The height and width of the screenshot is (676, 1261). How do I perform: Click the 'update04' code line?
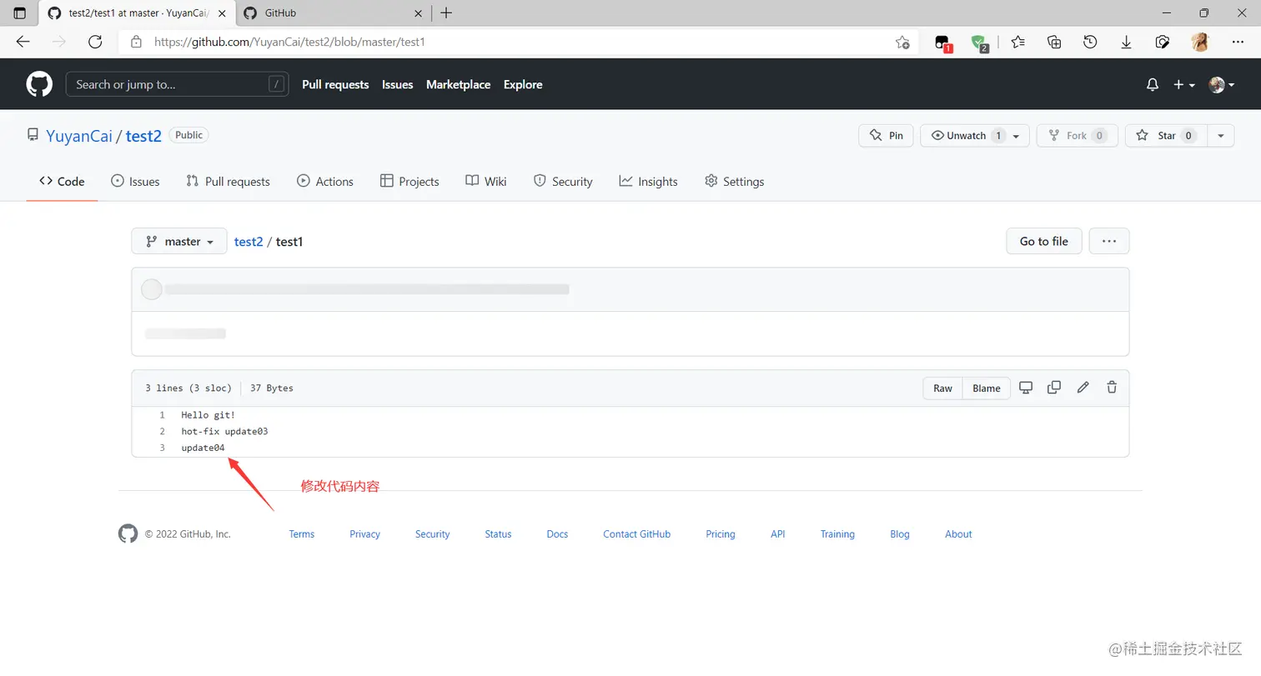pyautogui.click(x=203, y=448)
